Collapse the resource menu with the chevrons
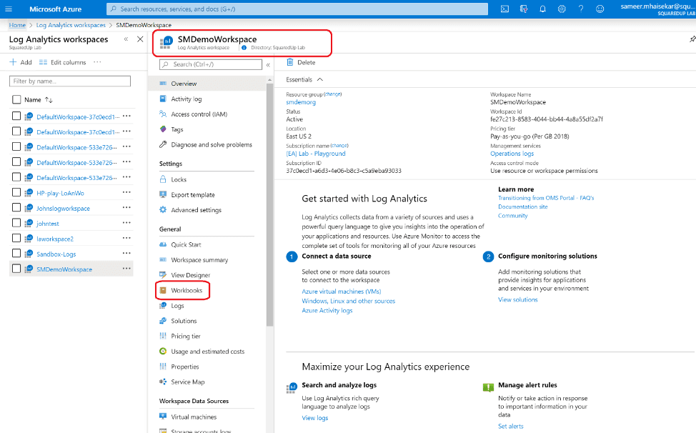This screenshot has width=696, height=433. coord(268,65)
